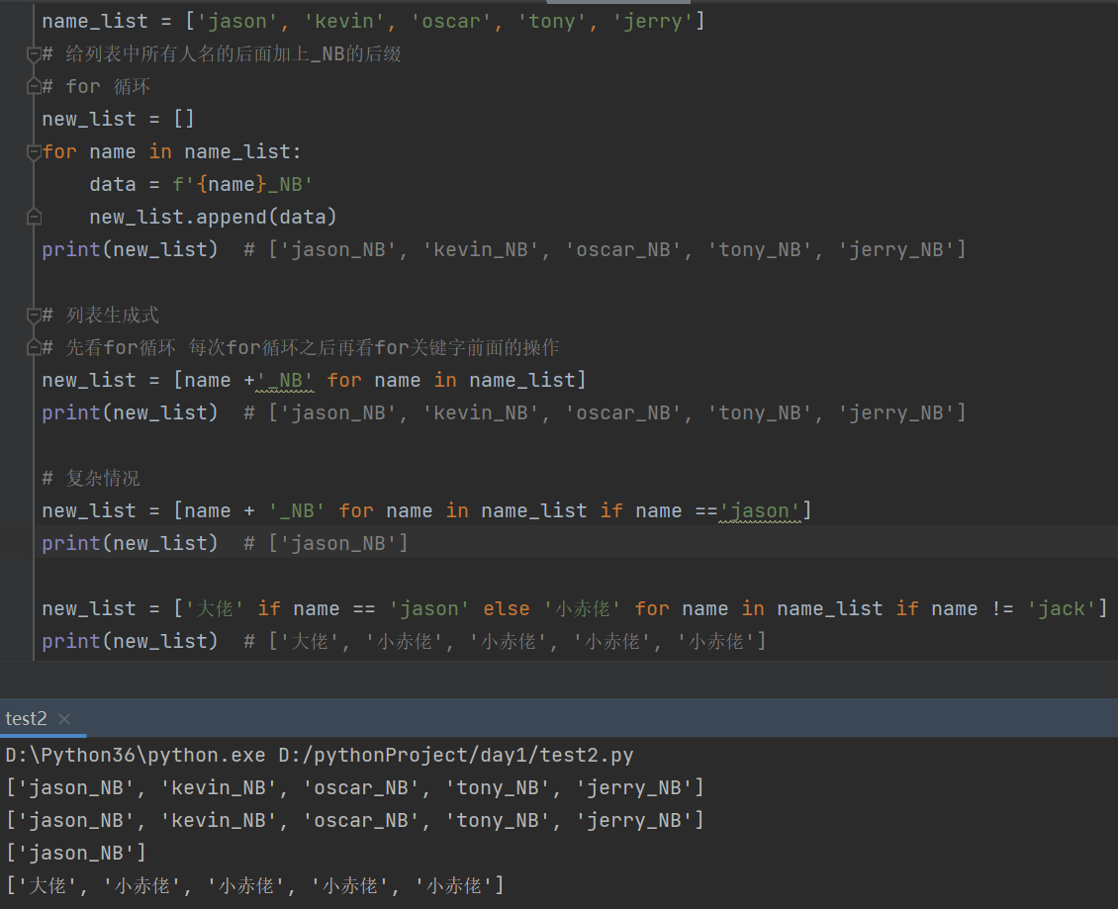Click the '大佬' string in the ternary expression
Image resolution: width=1118 pixels, height=909 pixels.
214,609
